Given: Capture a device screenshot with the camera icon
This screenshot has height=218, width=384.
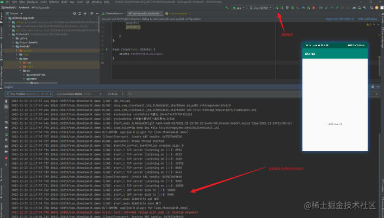Looking at the screenshot, I should pos(7,146).
